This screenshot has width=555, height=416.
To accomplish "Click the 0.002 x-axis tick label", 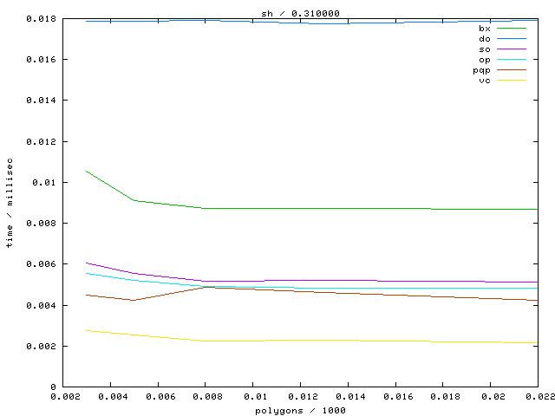I will (x=62, y=397).
